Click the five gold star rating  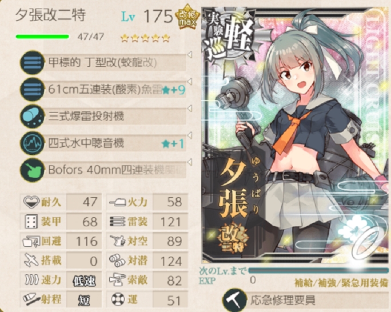click(145, 38)
